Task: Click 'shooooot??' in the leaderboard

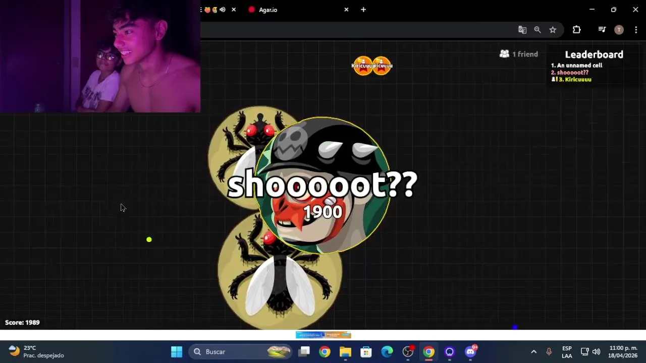Action: point(570,73)
